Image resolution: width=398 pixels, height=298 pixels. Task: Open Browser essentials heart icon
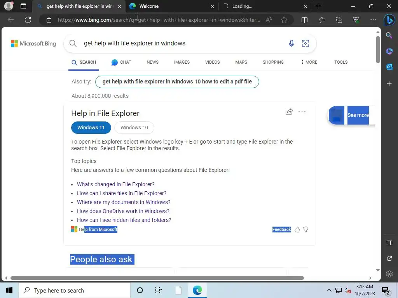[x=356, y=20]
